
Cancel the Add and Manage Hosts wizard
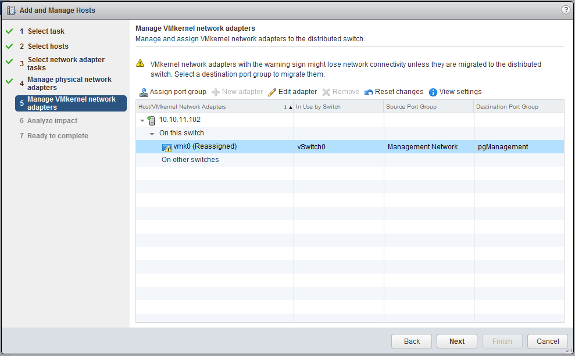tap(548, 341)
